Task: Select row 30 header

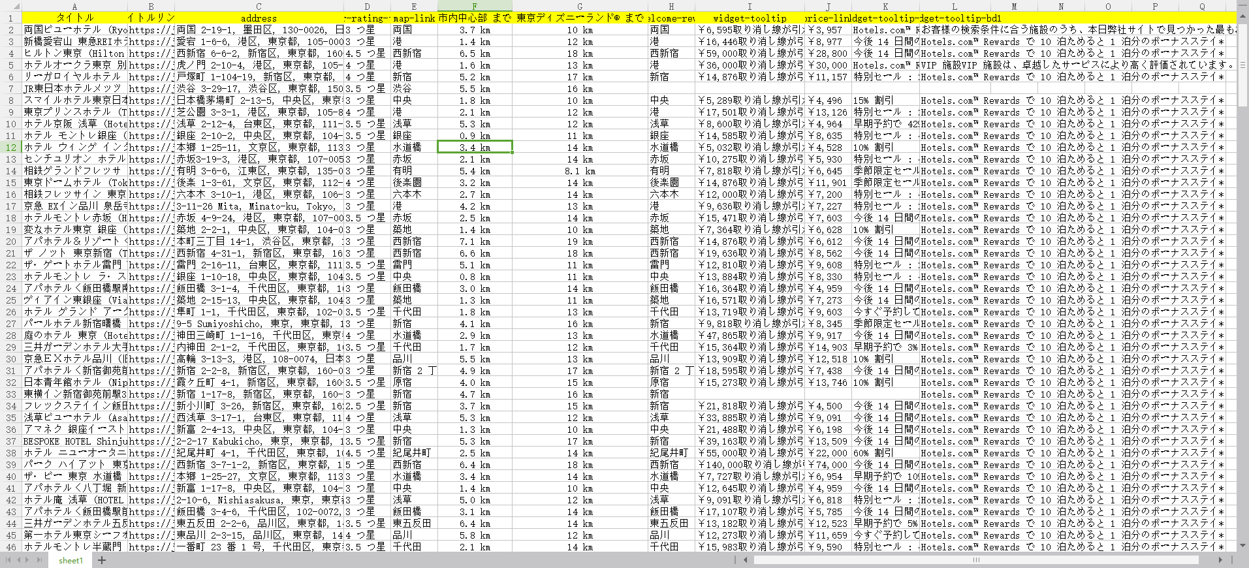Action: (10, 359)
